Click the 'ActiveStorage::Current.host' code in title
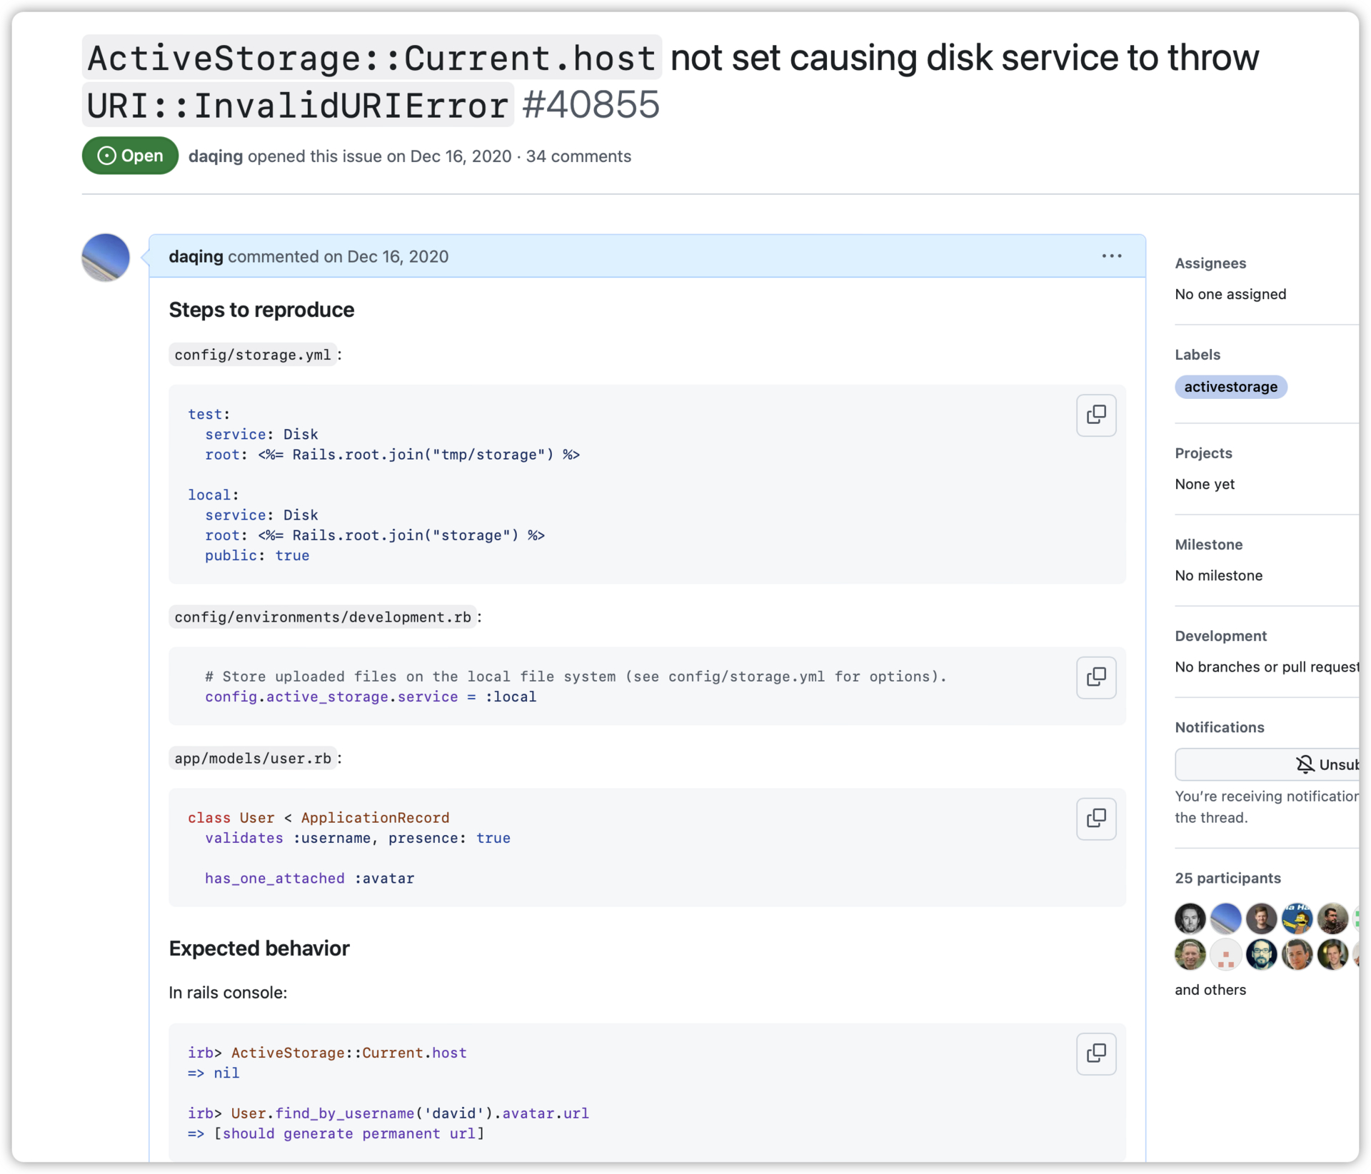The image size is (1371, 1174). pos(371,57)
